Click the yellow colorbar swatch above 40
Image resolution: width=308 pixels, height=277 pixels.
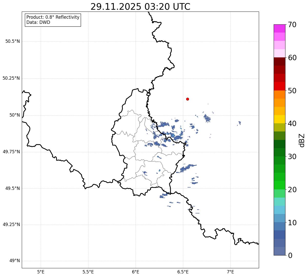tap(279, 119)
